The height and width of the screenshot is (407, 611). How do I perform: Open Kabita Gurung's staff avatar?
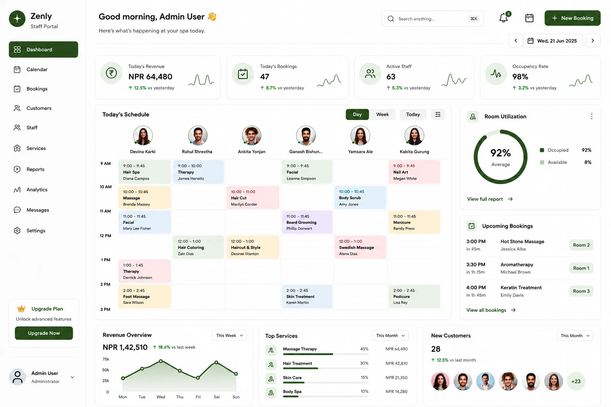(414, 136)
